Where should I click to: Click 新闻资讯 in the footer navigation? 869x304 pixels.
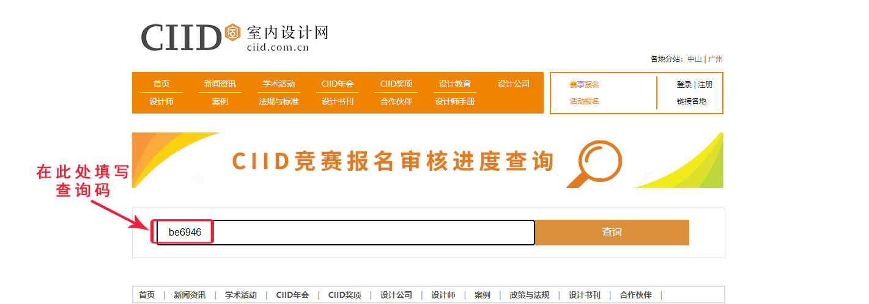[x=190, y=295]
